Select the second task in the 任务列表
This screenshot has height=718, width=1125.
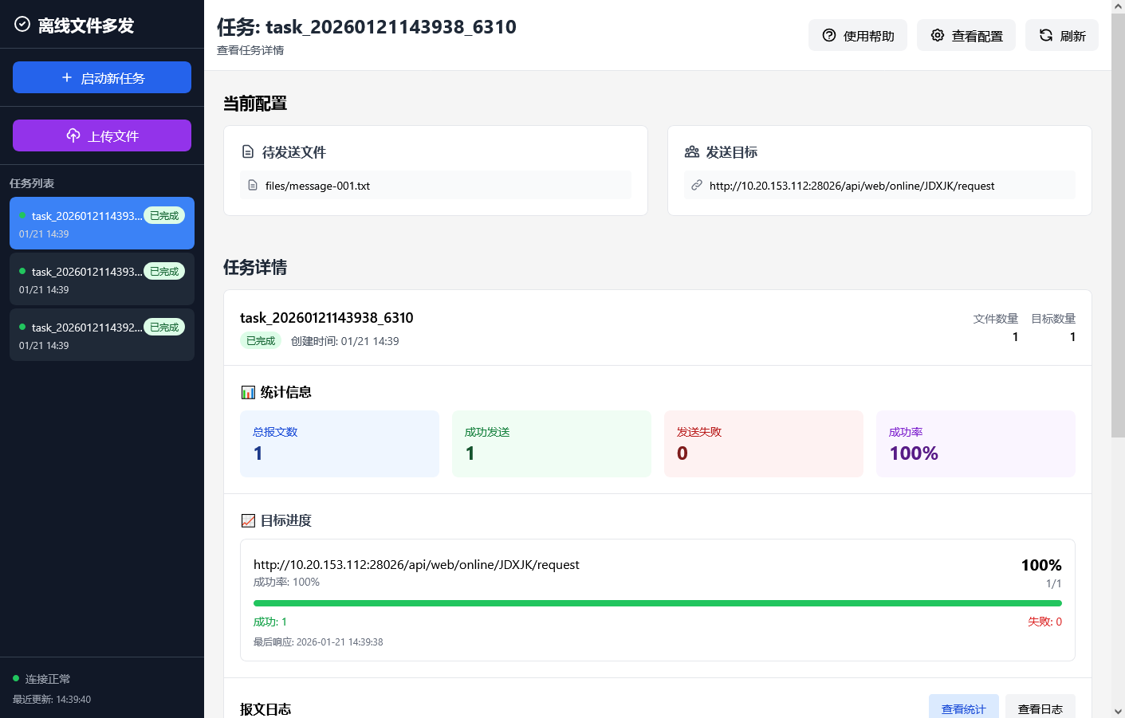(x=101, y=279)
